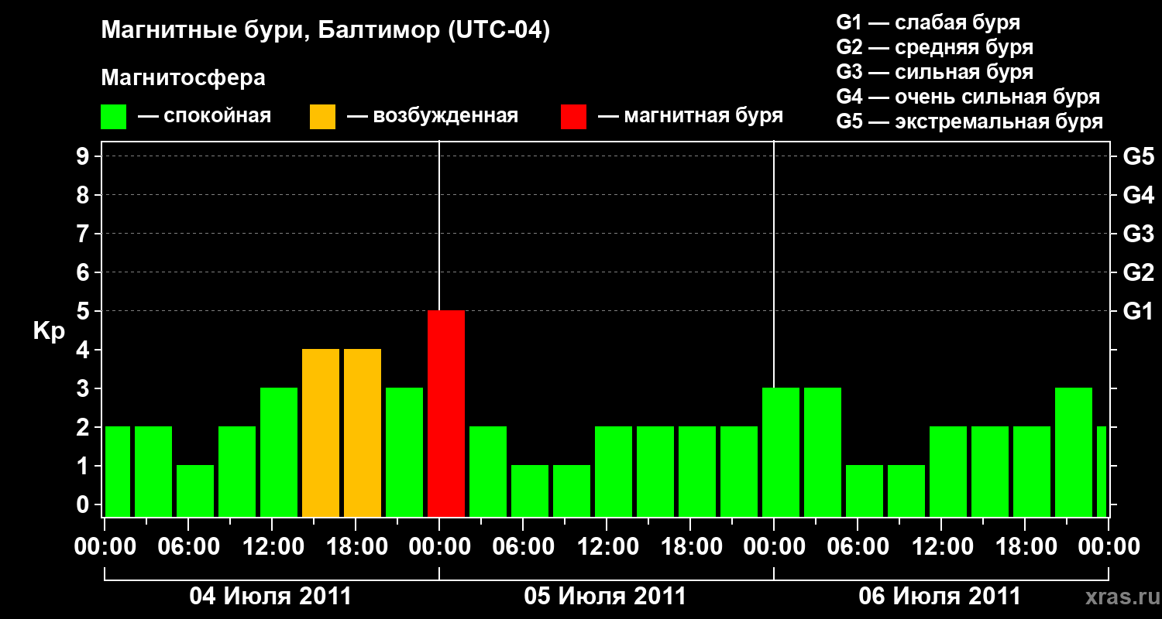This screenshot has width=1162, height=619.
Task: Click the green Kp 3 bar at 12:00 on 04 Июля
Action: click(279, 452)
